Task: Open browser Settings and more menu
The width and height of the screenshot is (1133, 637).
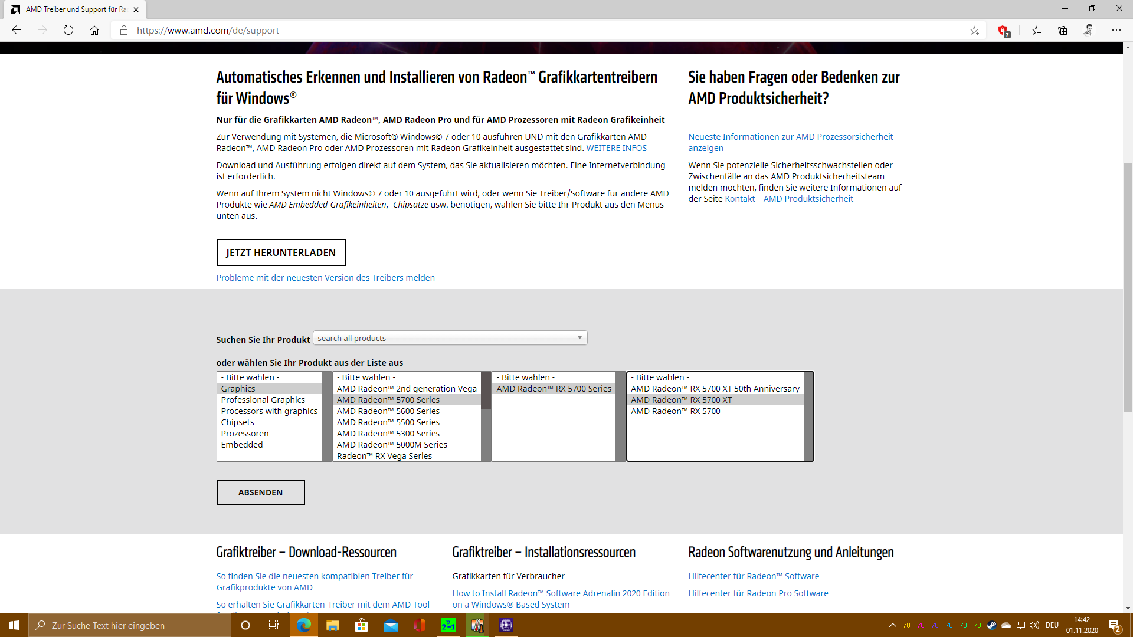Action: pos(1116,30)
